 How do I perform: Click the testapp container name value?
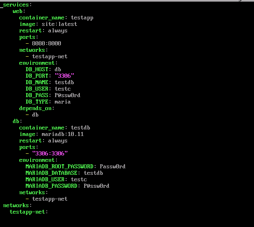(x=82, y=17)
